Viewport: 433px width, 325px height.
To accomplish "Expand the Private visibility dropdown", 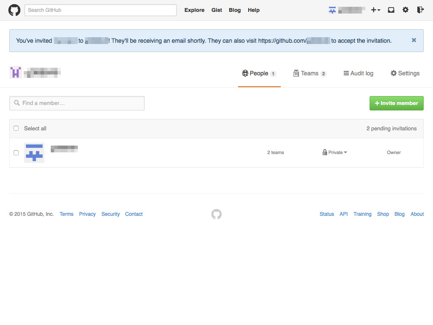I will coord(335,152).
